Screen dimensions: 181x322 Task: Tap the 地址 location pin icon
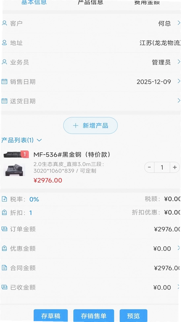click(x=4, y=43)
